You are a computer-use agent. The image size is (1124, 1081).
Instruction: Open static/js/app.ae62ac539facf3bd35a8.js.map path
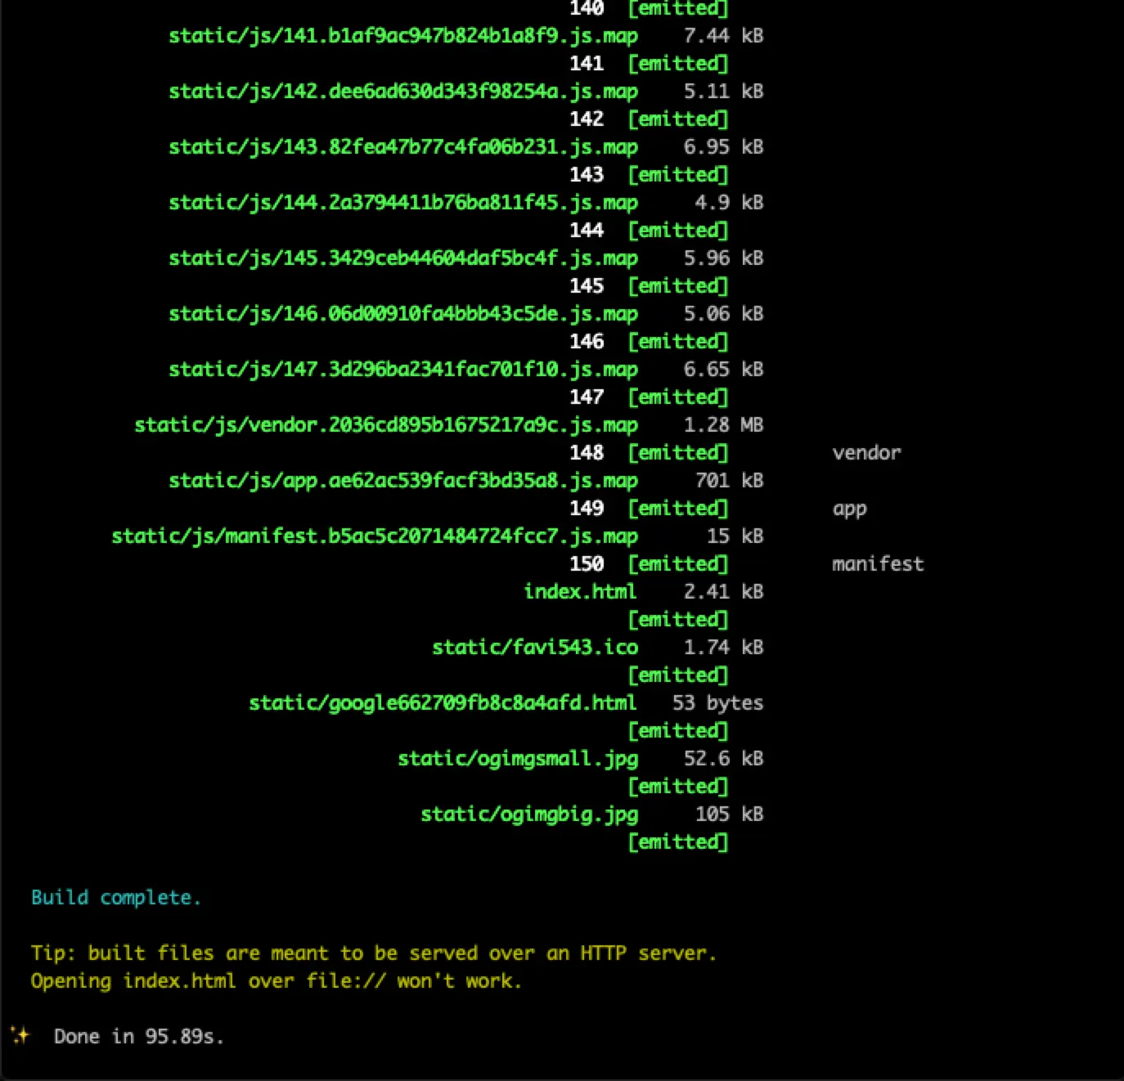402,480
